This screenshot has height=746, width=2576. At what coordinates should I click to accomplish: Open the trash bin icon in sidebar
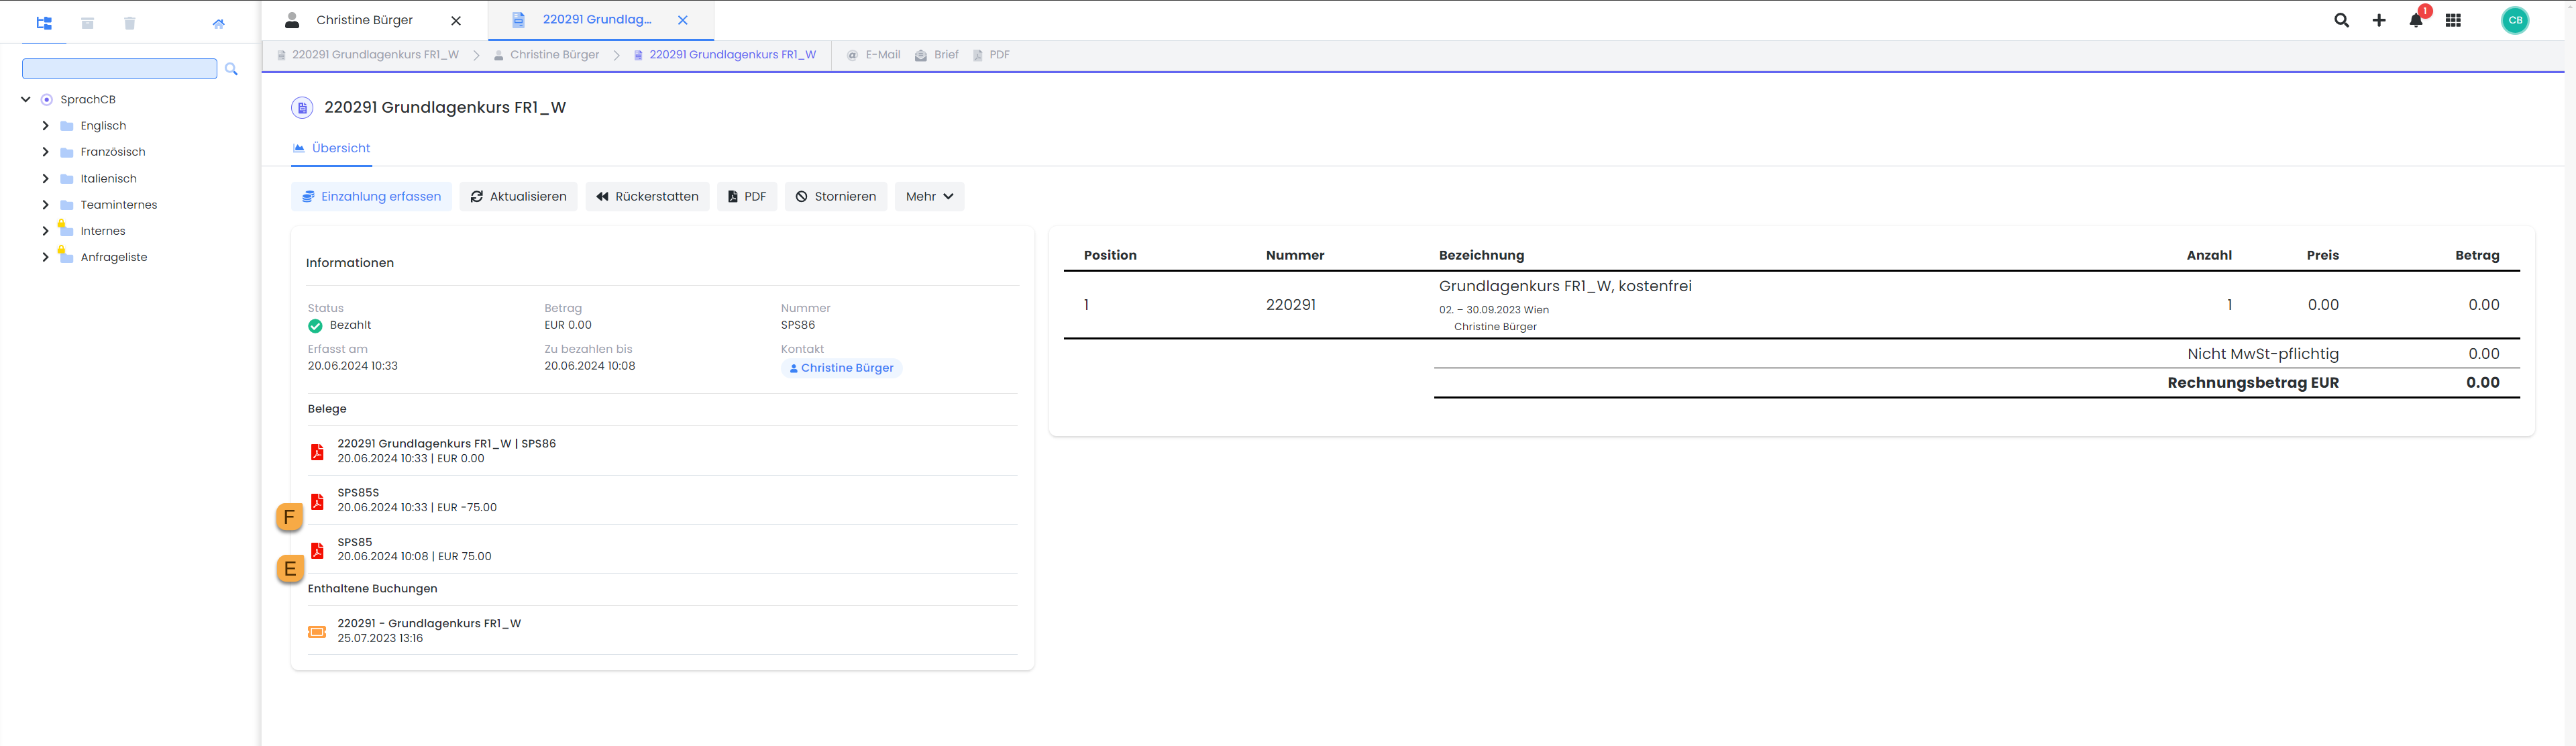[x=130, y=23]
